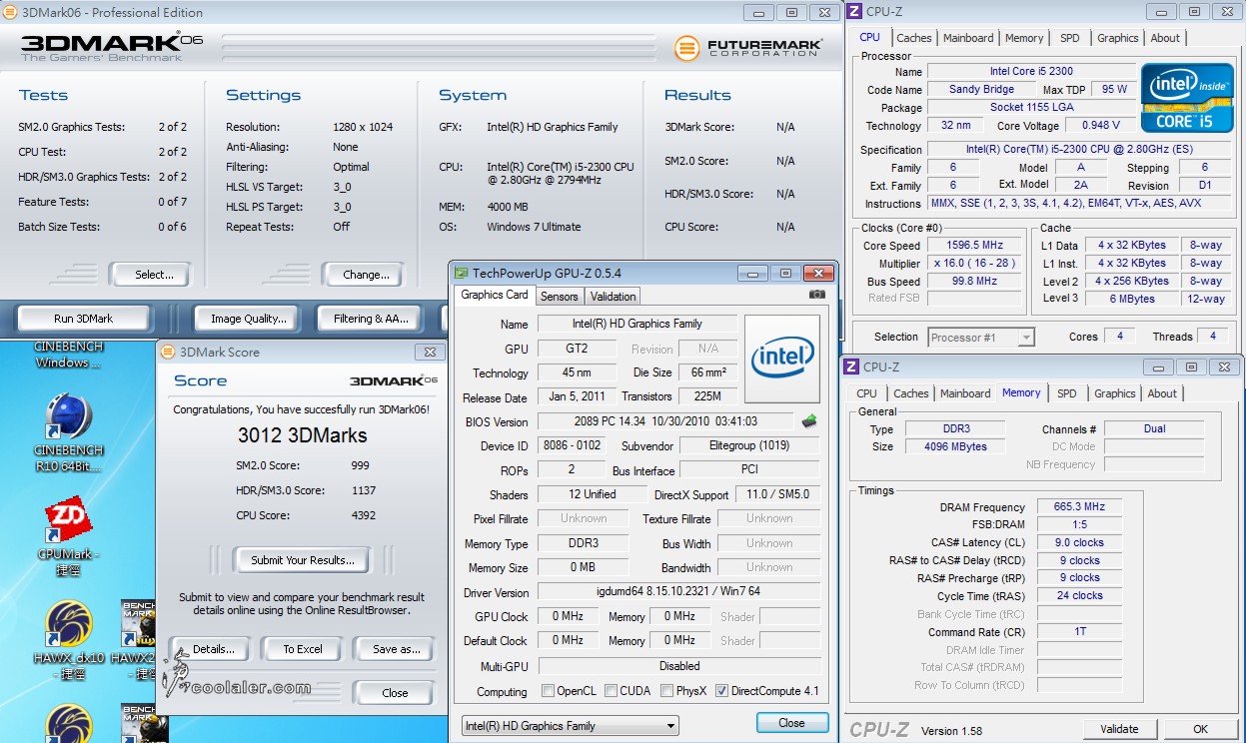Click the 3012 3DMarks score text
The image size is (1246, 743).
pyautogui.click(x=302, y=435)
